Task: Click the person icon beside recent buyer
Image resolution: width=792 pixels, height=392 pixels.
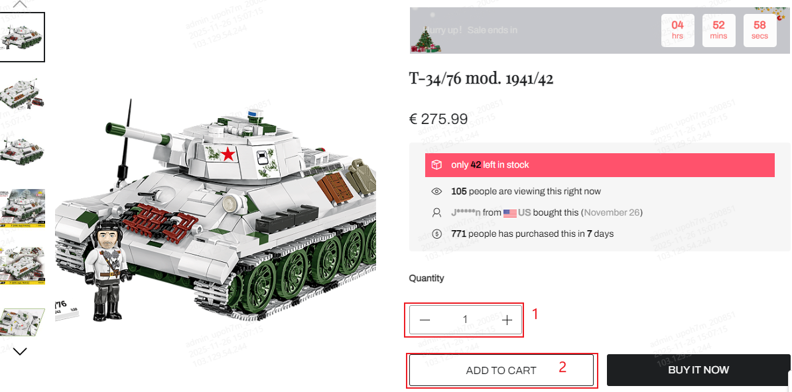Action: 436,213
